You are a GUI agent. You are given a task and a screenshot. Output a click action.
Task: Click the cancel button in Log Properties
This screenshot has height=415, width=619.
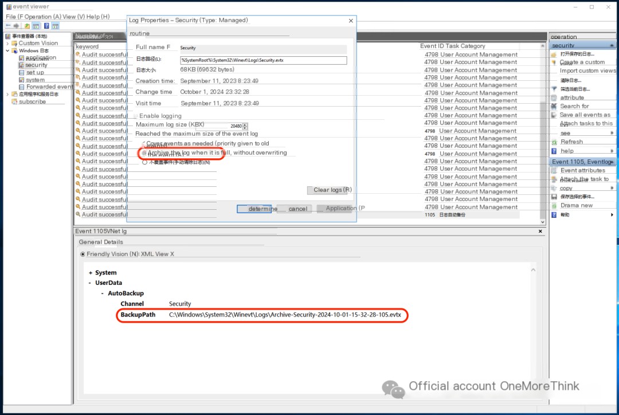(x=297, y=209)
